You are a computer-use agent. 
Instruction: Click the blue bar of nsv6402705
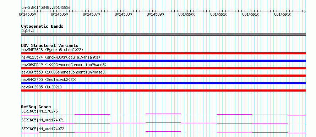tap(163, 83)
